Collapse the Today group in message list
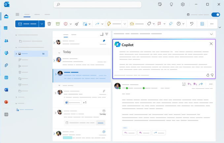This screenshot has width=224, height=143. coord(59,52)
